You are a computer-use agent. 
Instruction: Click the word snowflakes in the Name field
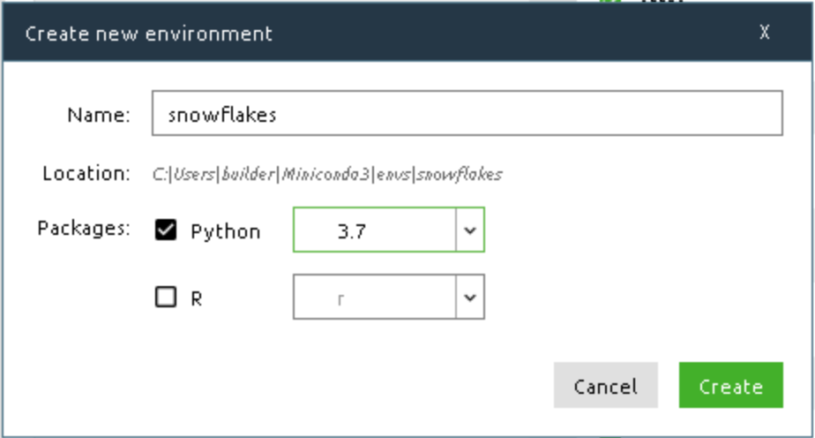click(222, 115)
